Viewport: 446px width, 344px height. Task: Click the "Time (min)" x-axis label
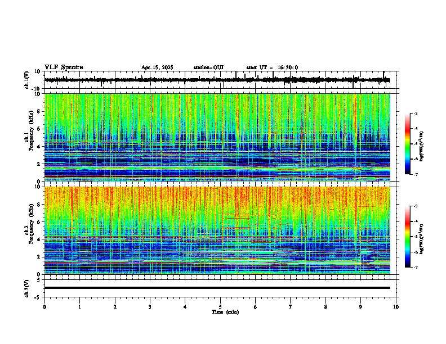[x=225, y=312]
